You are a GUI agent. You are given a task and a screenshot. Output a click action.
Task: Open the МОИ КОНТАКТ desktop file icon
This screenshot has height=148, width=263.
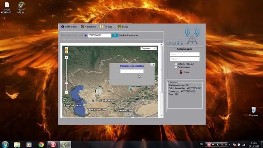click(x=7, y=7)
